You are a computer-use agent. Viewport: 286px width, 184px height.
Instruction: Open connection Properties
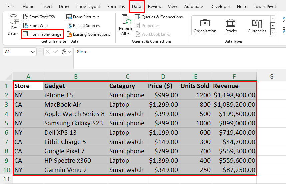tap(148, 26)
